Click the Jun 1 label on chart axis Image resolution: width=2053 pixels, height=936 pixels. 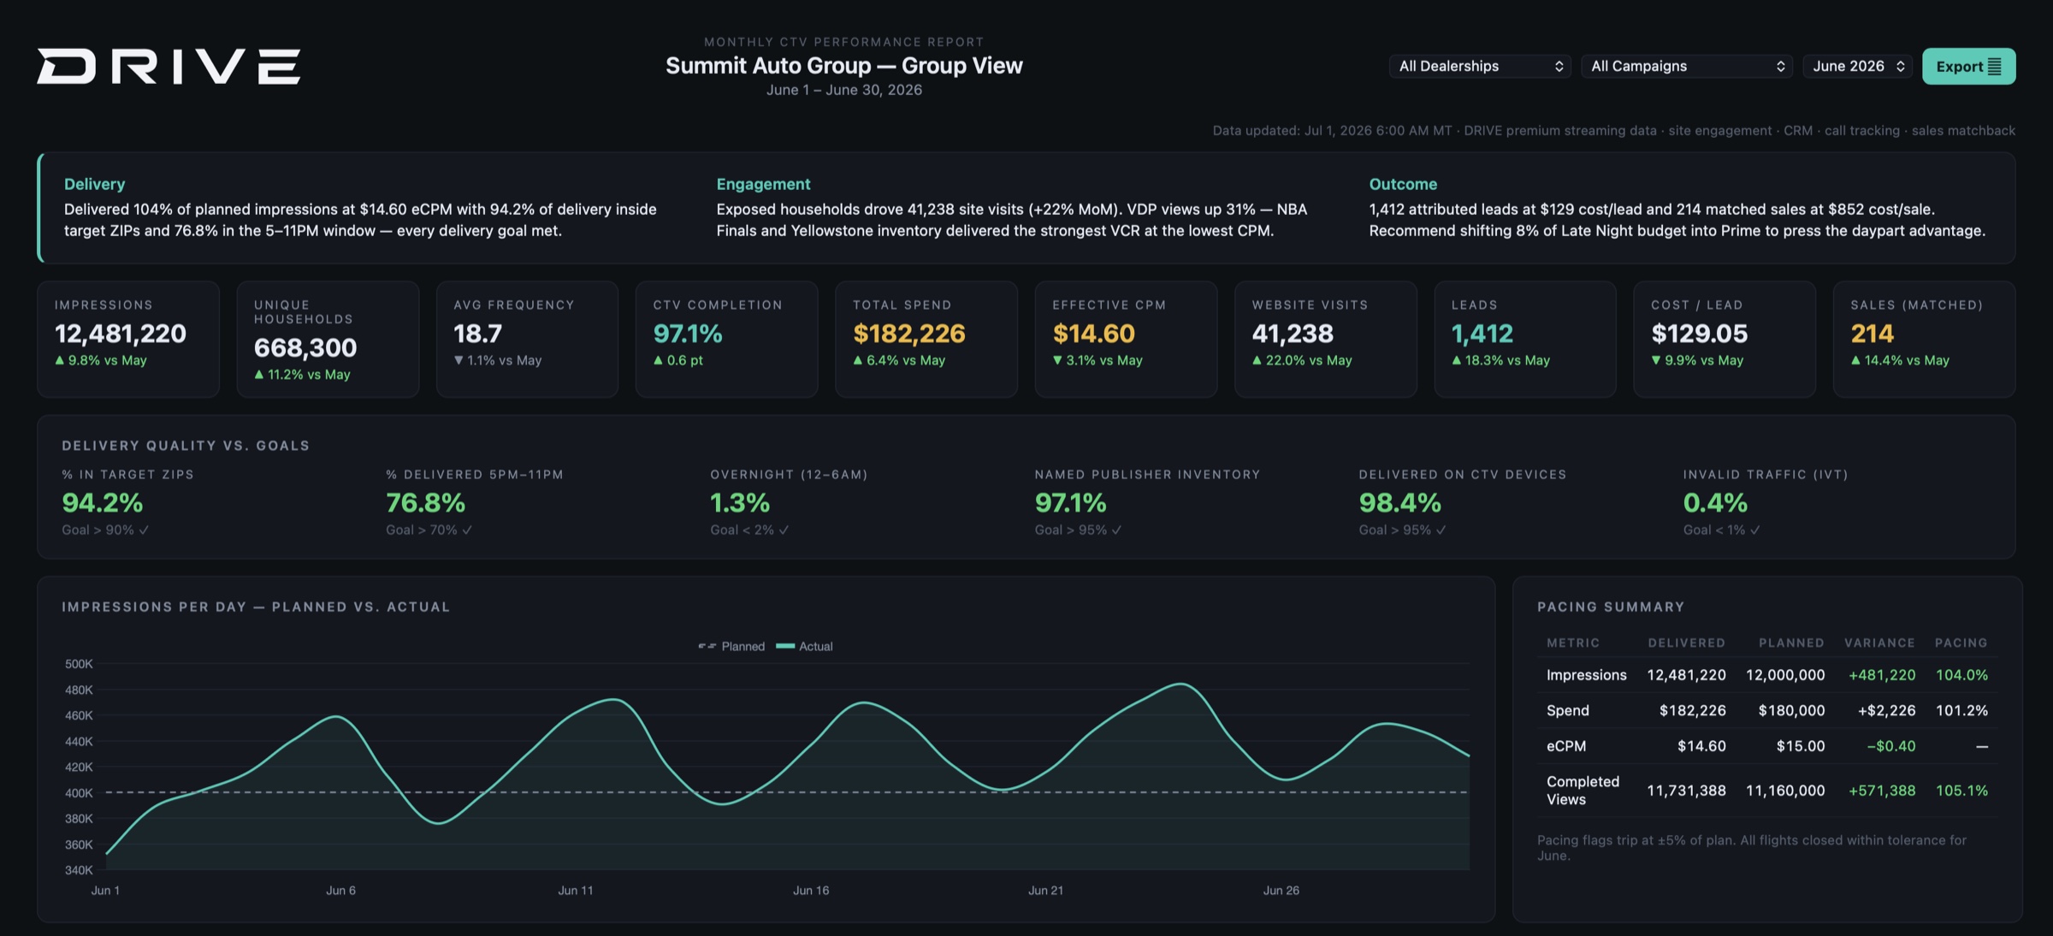coord(105,891)
